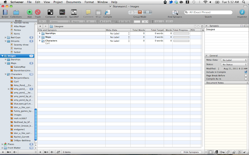Show the Custom Meta-Data tag icon
The height and width of the screenshot is (155, 249).
coord(228,152)
